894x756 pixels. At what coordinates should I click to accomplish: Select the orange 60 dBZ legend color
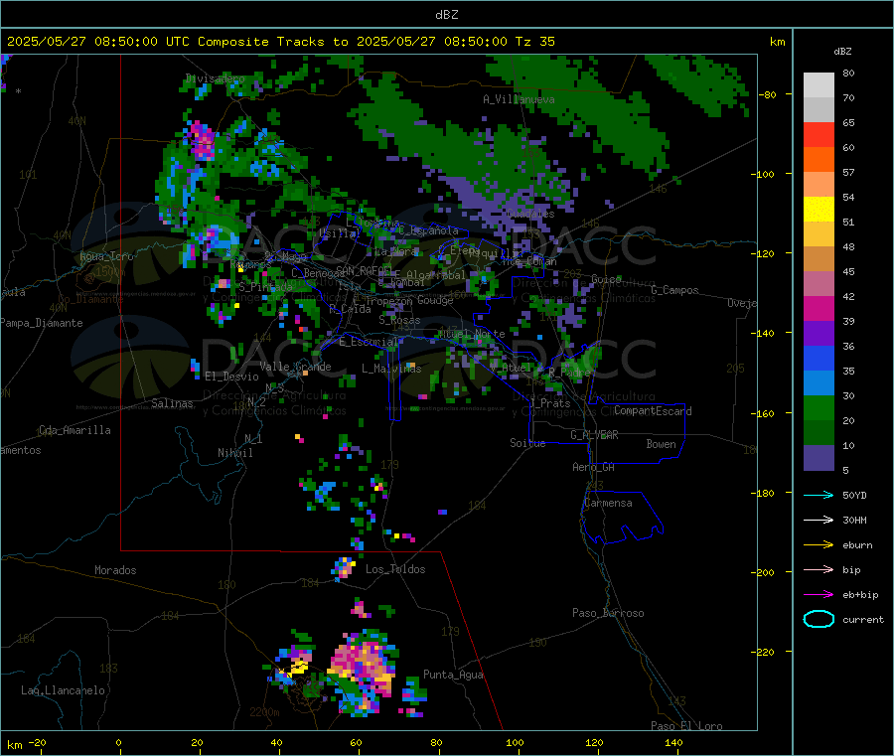tap(819, 159)
